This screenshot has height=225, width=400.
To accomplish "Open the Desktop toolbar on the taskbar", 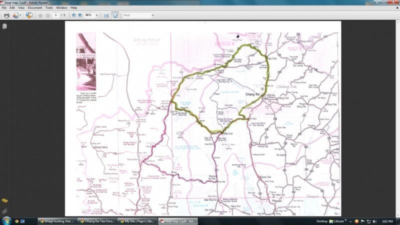I will (321, 221).
